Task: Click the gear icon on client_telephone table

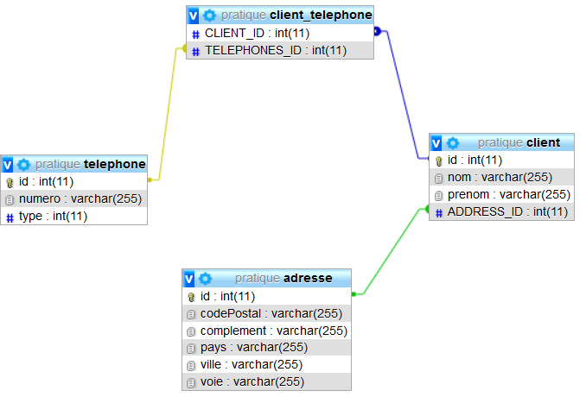Action: point(209,16)
